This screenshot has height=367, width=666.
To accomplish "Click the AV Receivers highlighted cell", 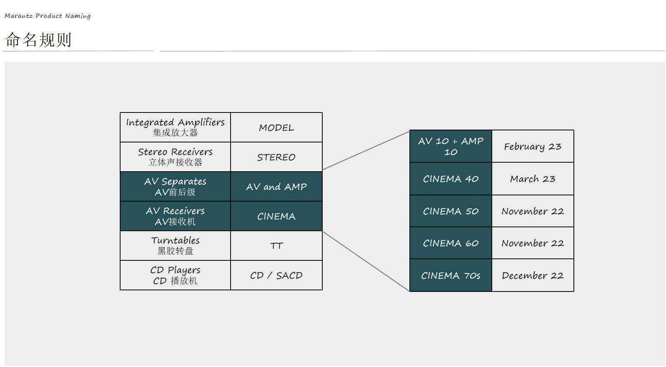I will (x=175, y=216).
